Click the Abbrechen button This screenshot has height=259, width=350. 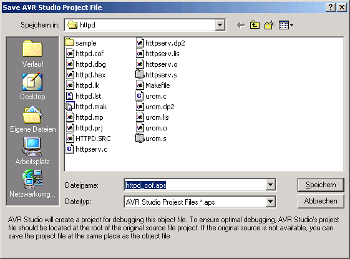(x=321, y=201)
